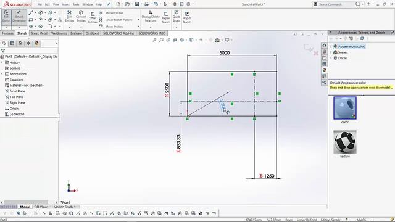
Task: Click the Rebuild traffic-light icon
Action: [175, 4]
